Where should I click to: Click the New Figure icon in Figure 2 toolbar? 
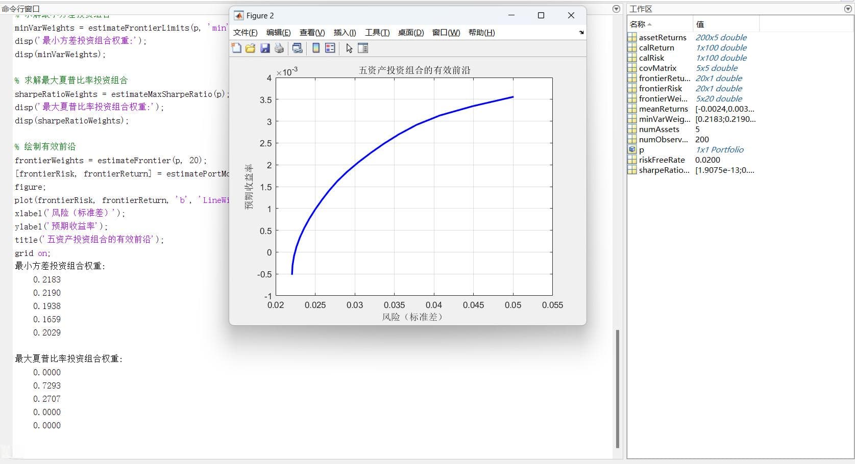[236, 48]
